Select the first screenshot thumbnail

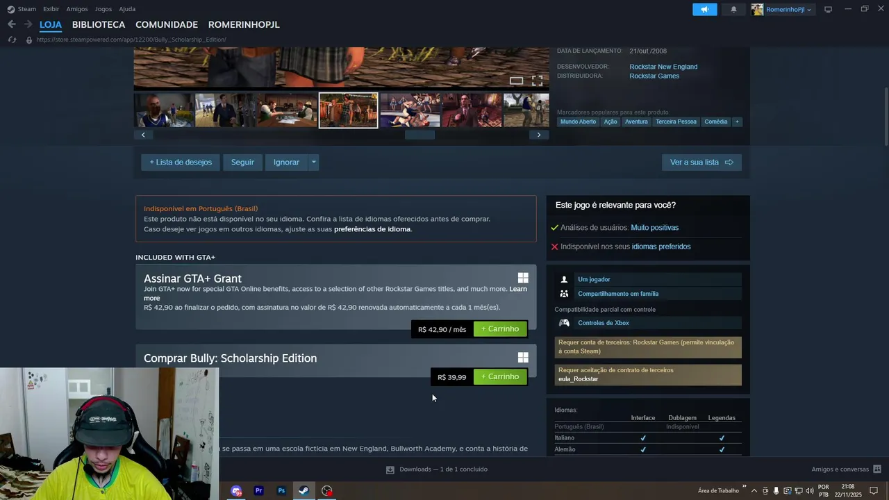(164, 110)
